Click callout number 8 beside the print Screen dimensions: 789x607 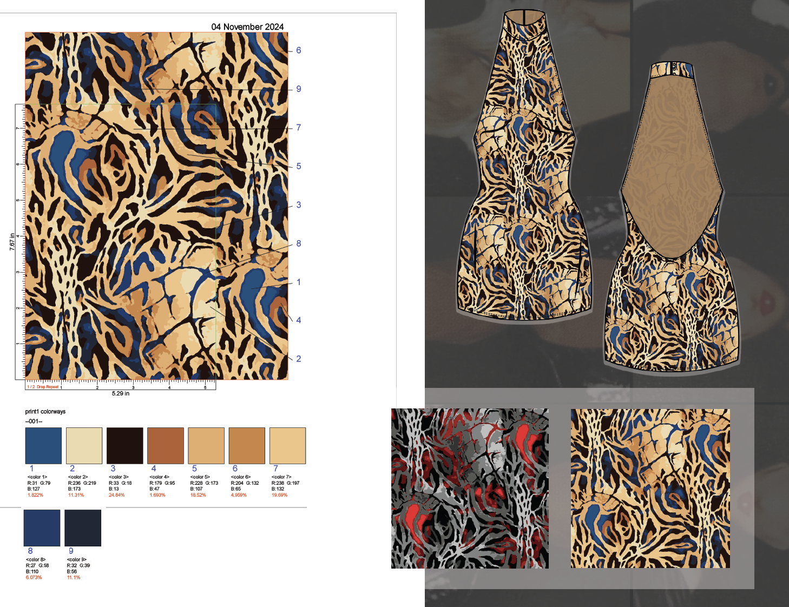(x=298, y=243)
